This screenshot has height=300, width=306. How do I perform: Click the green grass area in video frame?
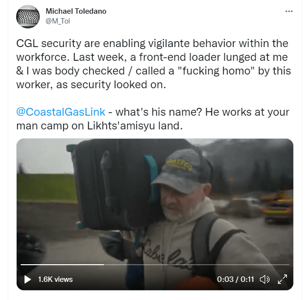click(x=47, y=187)
